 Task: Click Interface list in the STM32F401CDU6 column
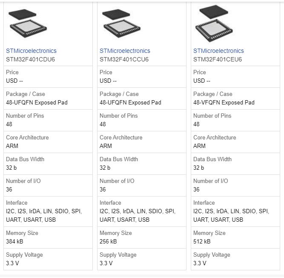[43, 215]
